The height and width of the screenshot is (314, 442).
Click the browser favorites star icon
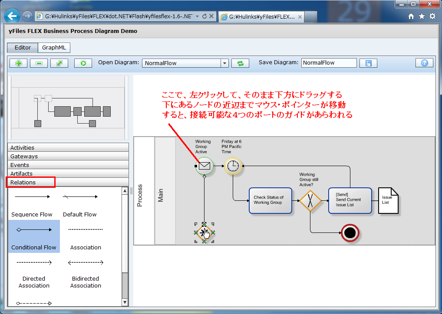coord(422,16)
